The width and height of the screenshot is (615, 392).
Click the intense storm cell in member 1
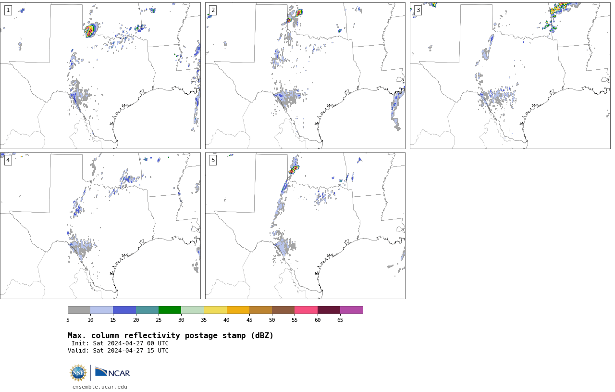(x=90, y=30)
